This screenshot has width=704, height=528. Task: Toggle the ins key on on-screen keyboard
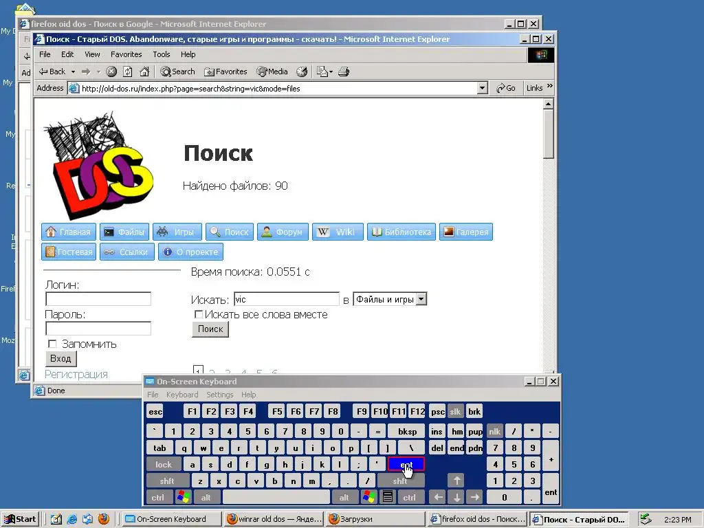437,432
